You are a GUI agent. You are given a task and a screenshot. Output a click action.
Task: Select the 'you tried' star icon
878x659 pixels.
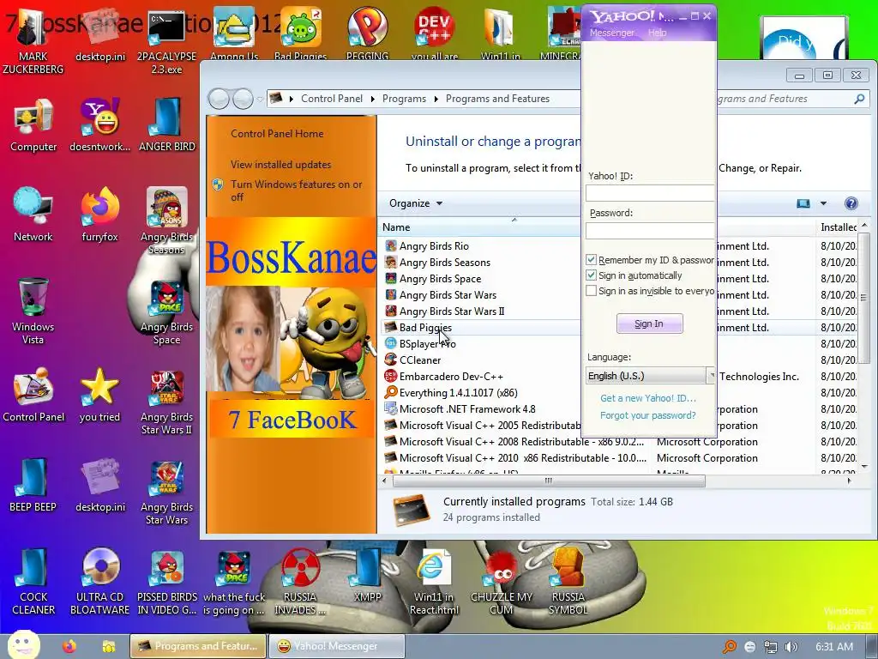tap(99, 395)
